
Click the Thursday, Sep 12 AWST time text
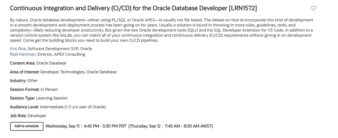[171, 126]
